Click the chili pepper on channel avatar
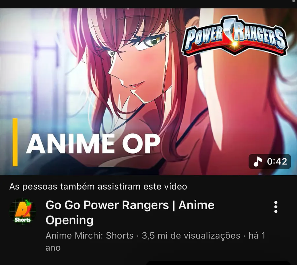Screen dimensions: 297x265 tap(28, 205)
